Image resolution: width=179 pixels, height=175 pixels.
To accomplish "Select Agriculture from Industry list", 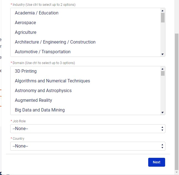I will coord(26,32).
